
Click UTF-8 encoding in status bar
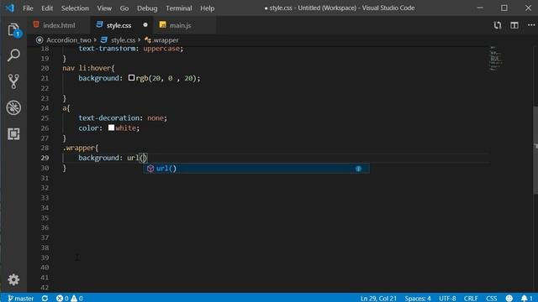[x=447, y=299]
